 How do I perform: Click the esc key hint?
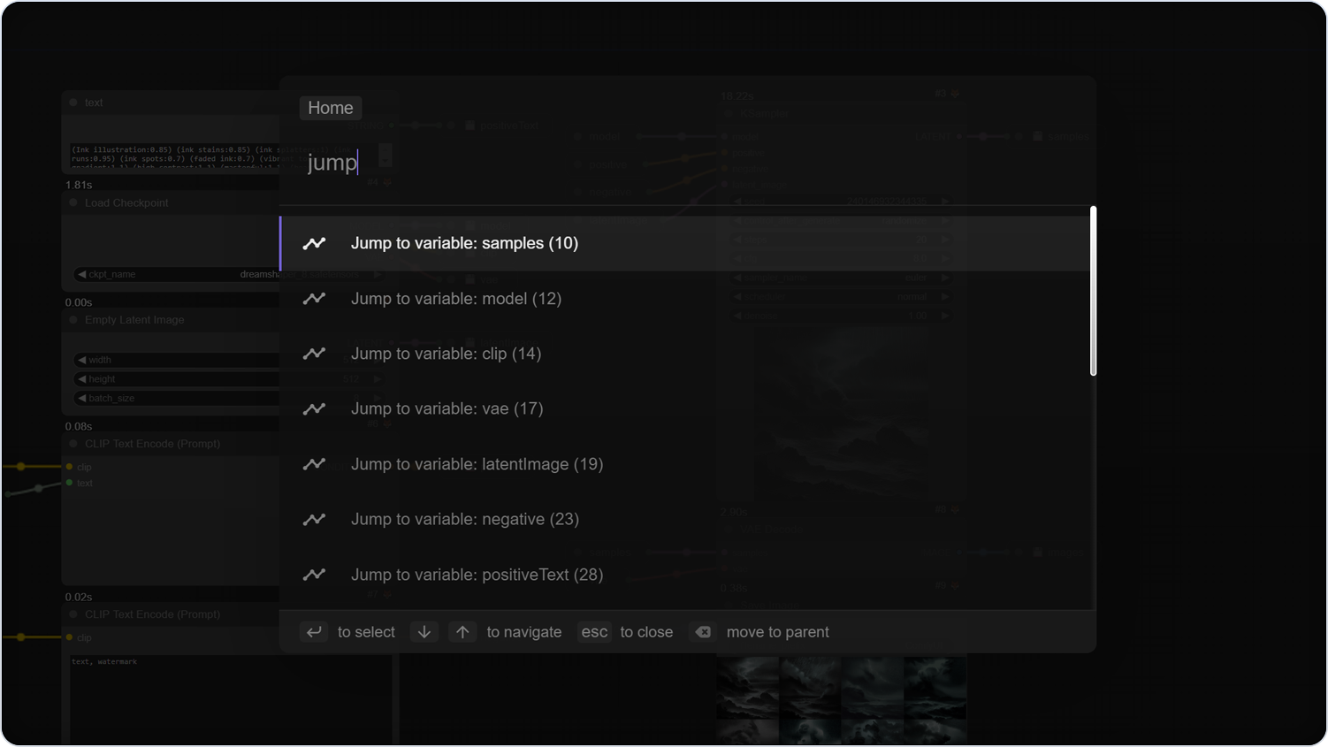(x=595, y=632)
